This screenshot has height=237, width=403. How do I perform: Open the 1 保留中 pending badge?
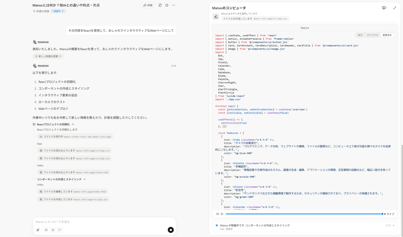[x=57, y=11]
